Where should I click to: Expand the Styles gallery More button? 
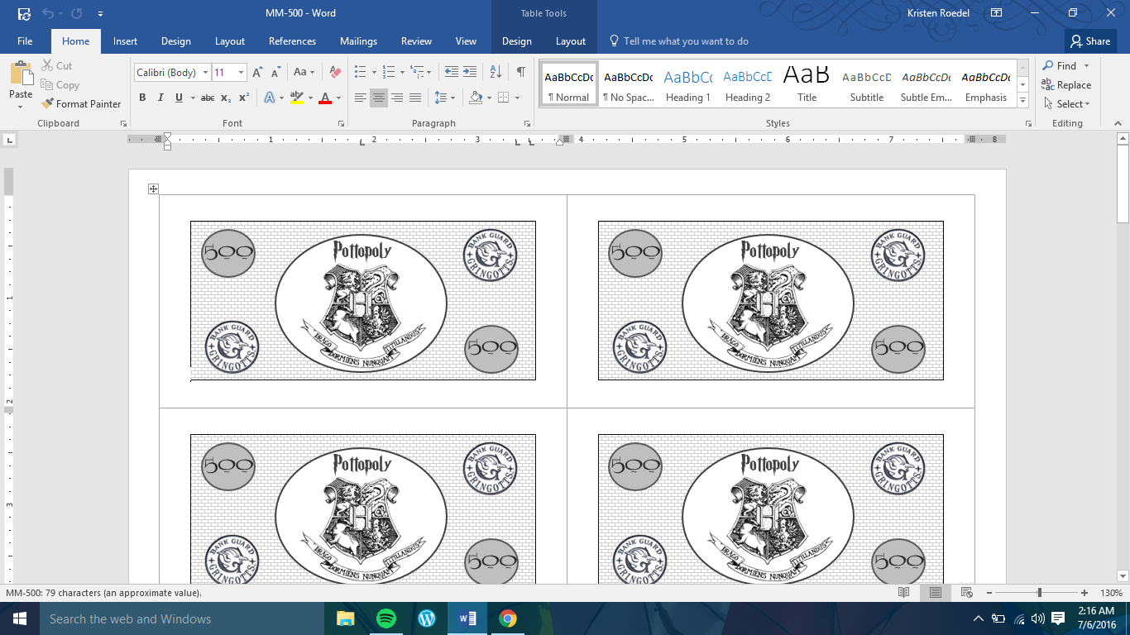[x=1023, y=101]
